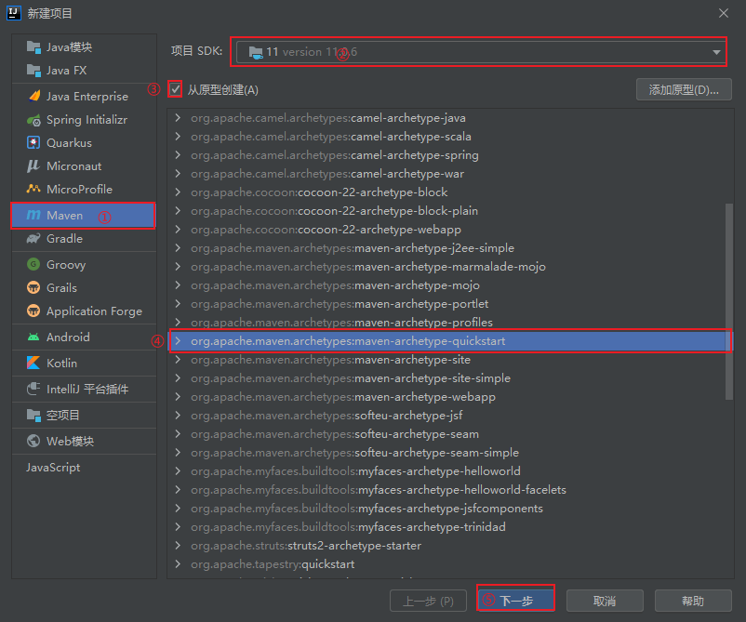Expand myfaces-archetype-helloworld chevron
Screen dimensions: 746x622
[178, 470]
